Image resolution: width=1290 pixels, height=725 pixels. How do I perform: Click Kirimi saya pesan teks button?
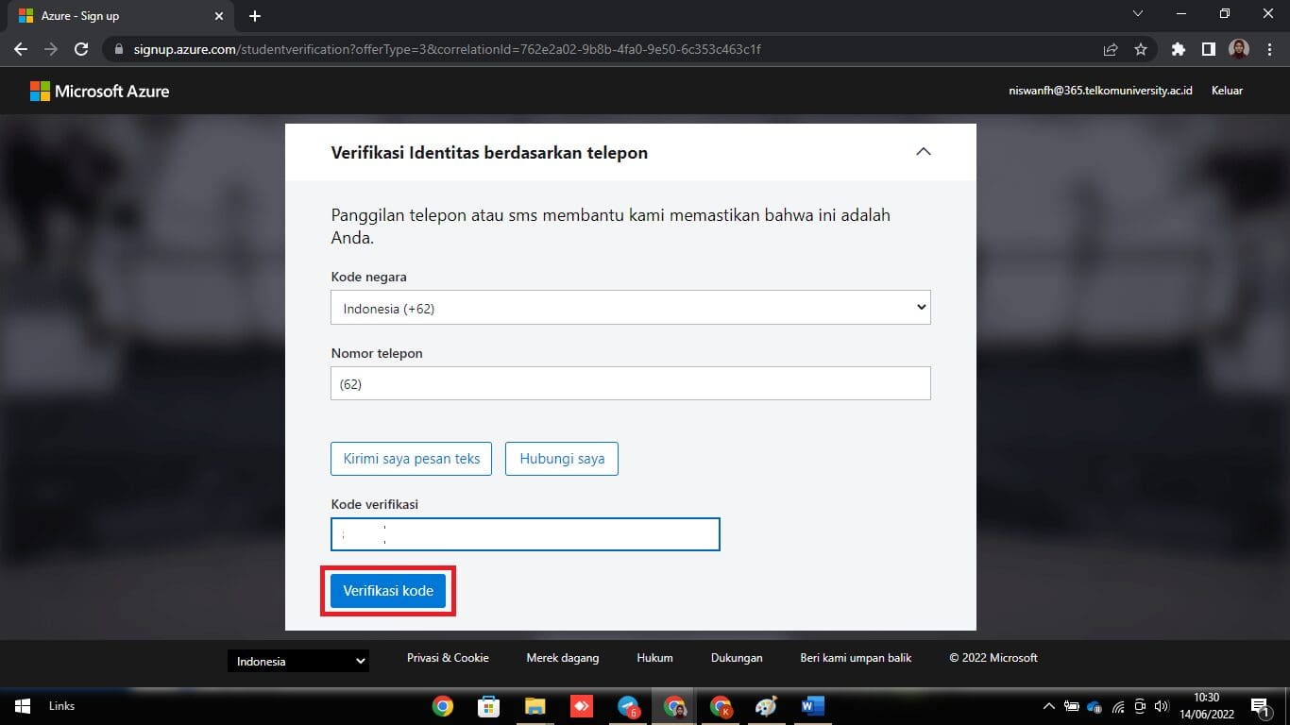pyautogui.click(x=412, y=459)
